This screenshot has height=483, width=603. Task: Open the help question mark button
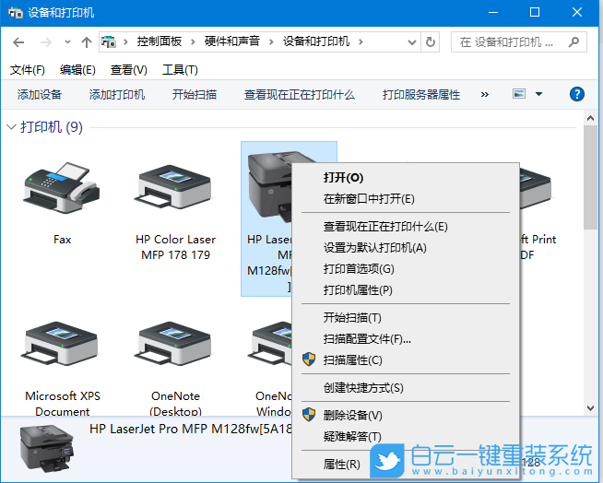(577, 94)
